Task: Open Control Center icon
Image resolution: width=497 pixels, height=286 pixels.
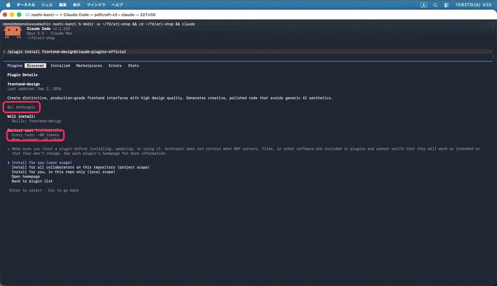Action: tap(446, 5)
